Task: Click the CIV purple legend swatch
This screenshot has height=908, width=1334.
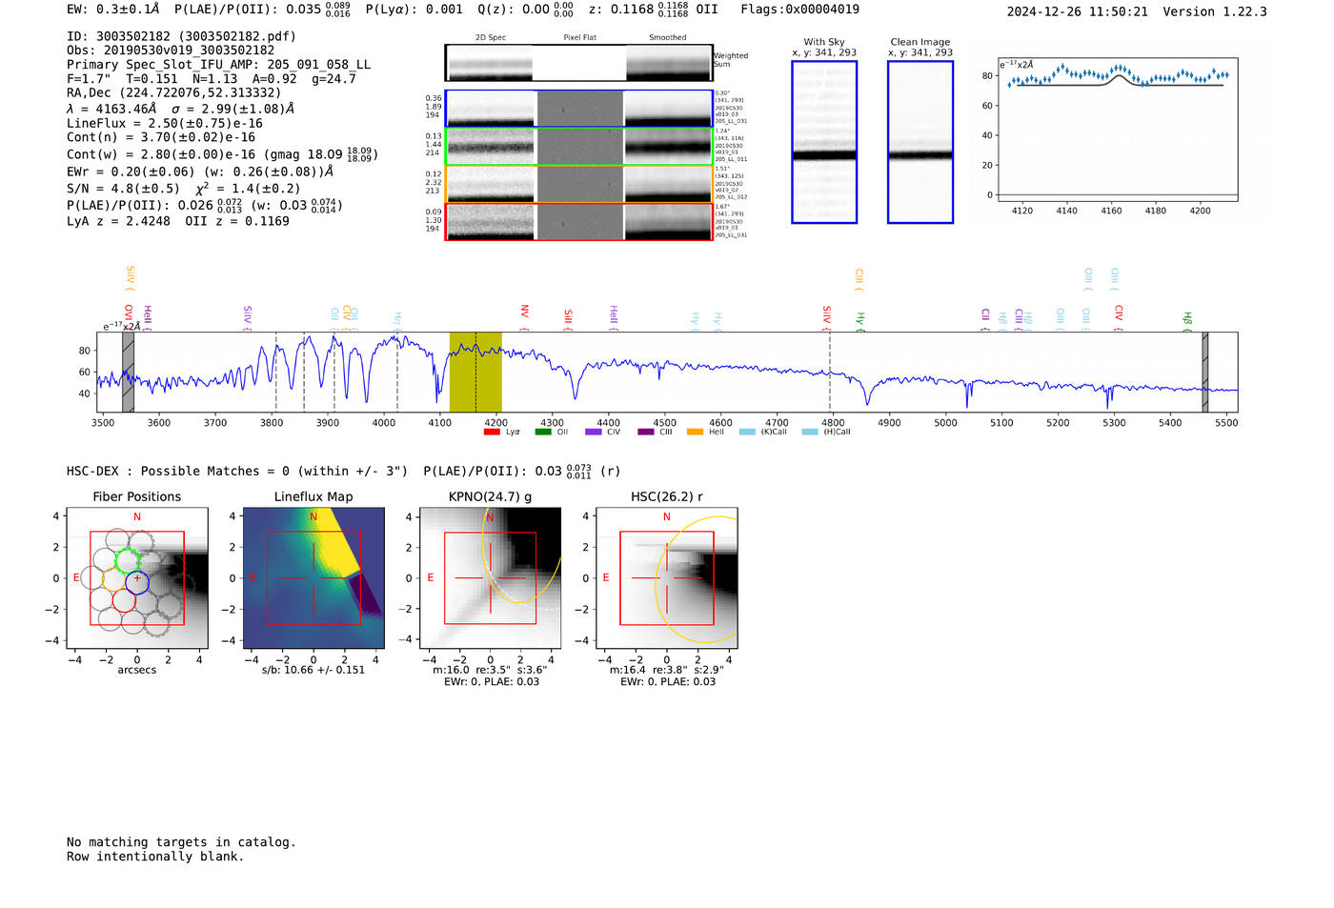Action: (594, 432)
